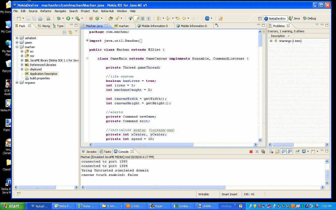Viewport: 336px width, 210px height.
Task: Click the New Java Class icon
Action: 97,18
